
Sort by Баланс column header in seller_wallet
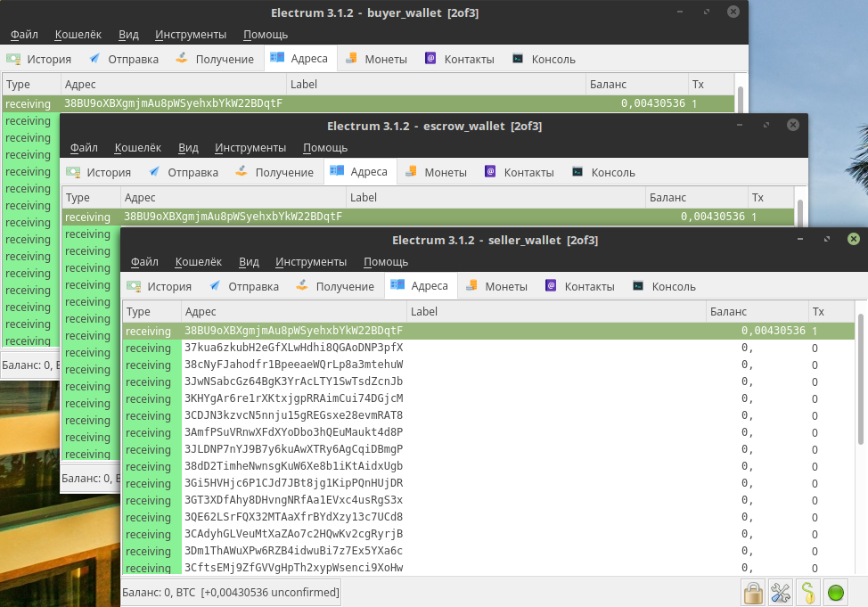[757, 311]
